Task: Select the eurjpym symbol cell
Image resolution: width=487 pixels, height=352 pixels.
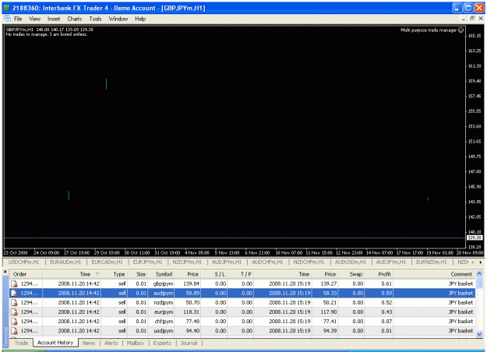Action: [164, 312]
